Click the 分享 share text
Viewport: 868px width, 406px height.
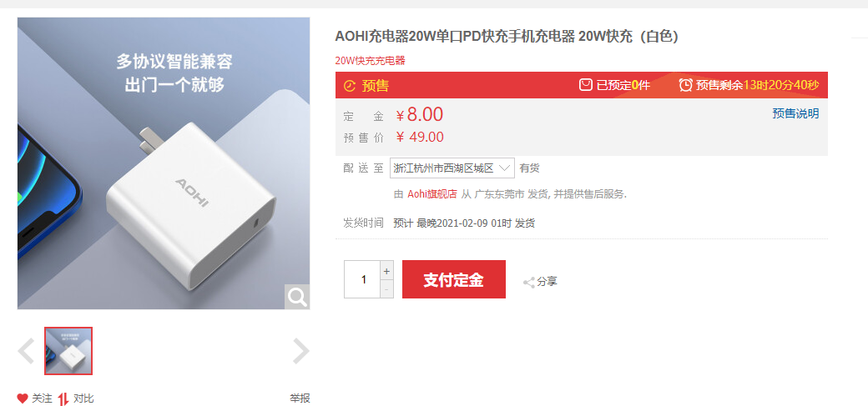(547, 282)
